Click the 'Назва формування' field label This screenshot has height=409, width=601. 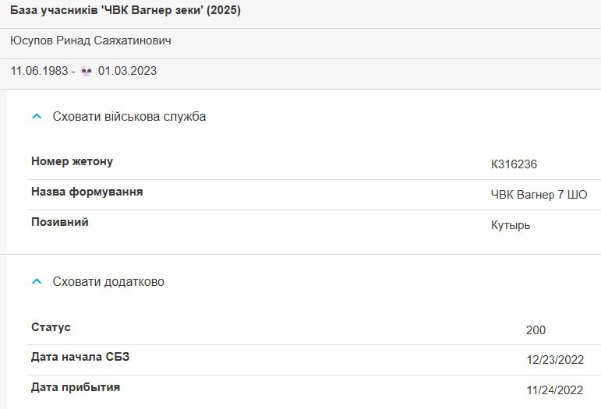[x=87, y=192]
